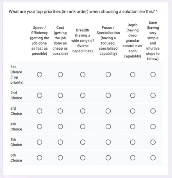Select Speed / Efficiency as 1st Choice
This screenshot has height=178, width=172.
(40, 75)
